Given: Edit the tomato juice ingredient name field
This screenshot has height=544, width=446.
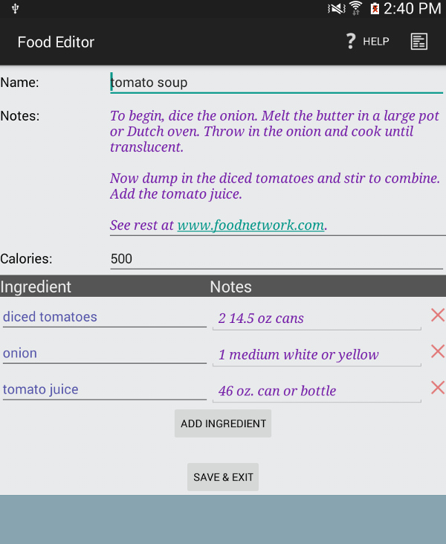Looking at the screenshot, I should [x=105, y=390].
